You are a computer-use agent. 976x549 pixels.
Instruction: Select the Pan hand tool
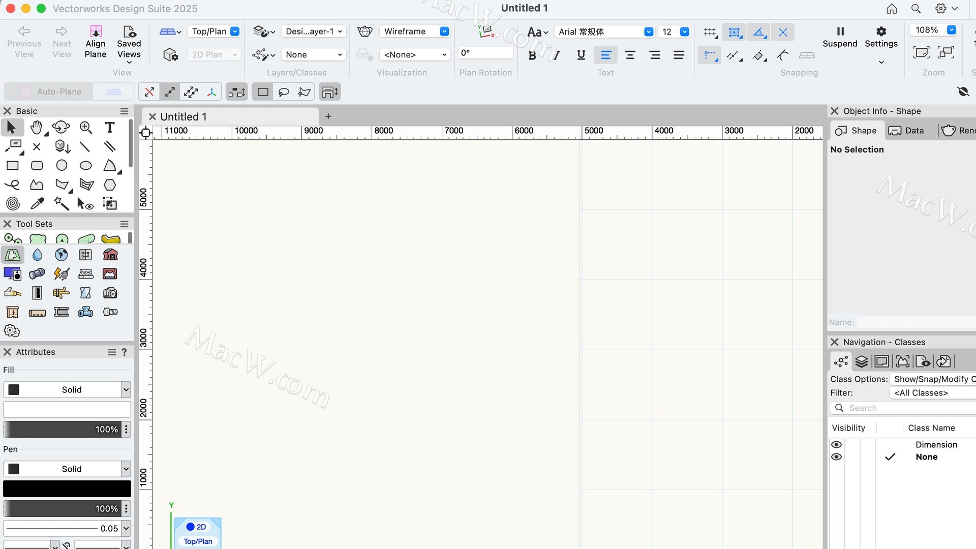(x=36, y=128)
